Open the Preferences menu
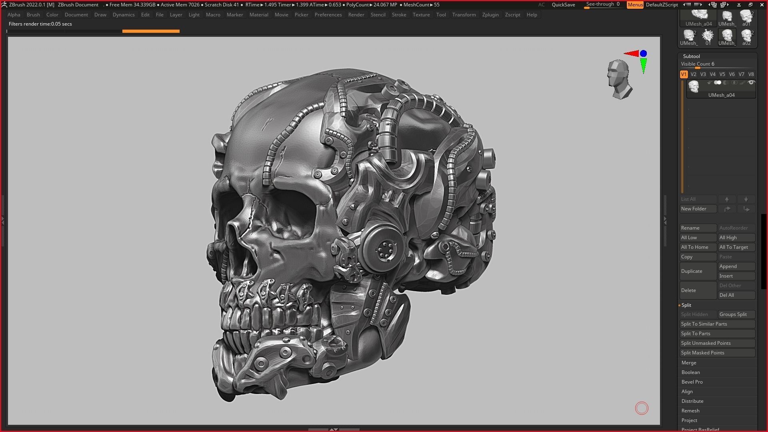Screen dimensions: 768x432 pos(328,15)
